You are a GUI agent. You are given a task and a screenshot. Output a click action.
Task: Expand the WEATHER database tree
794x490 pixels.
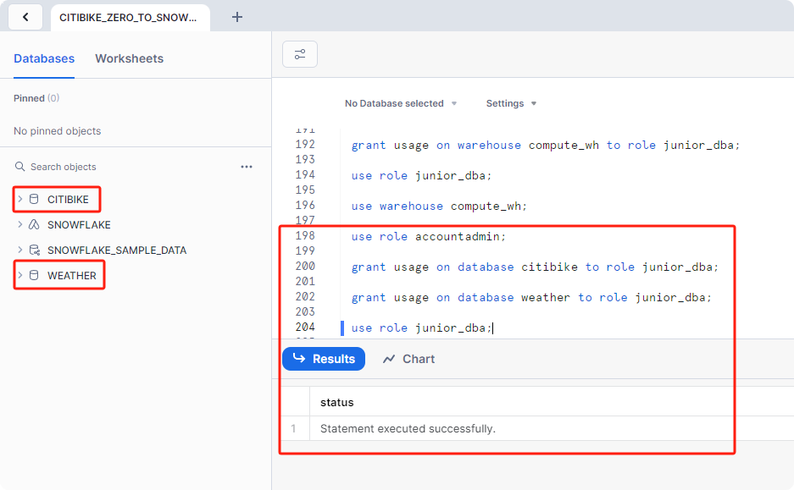pyautogui.click(x=20, y=276)
